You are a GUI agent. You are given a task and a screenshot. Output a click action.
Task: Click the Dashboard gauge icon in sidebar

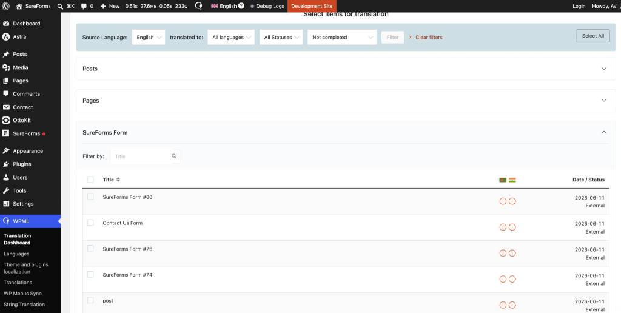(x=6, y=24)
